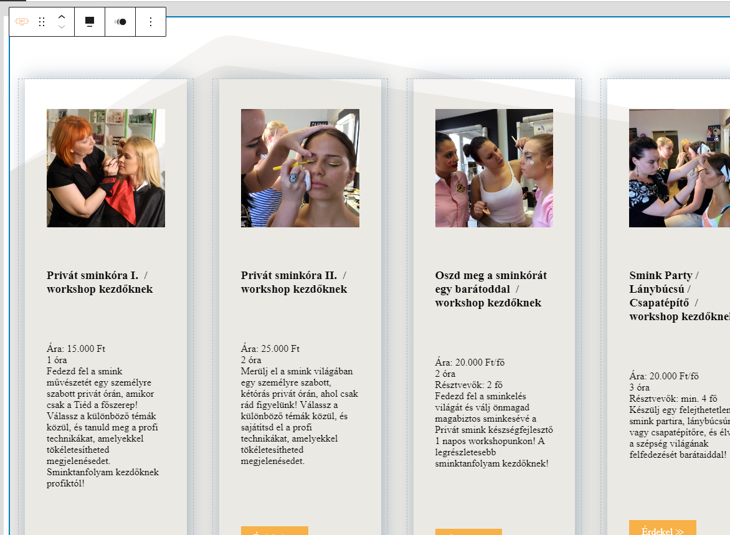This screenshot has height=535, width=730.
Task: Click the 'Privát sminkóra I.' heading
Action: pyautogui.click(x=100, y=282)
